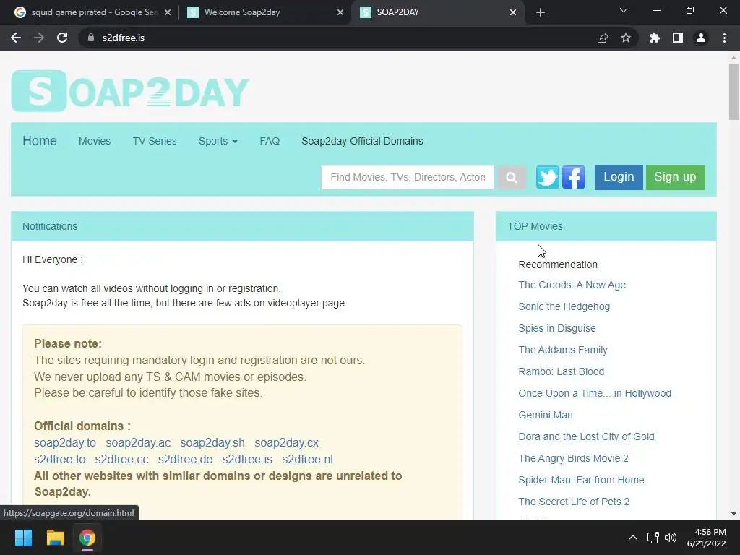Click the browser forward arrow
740x555 pixels.
pyautogui.click(x=39, y=38)
